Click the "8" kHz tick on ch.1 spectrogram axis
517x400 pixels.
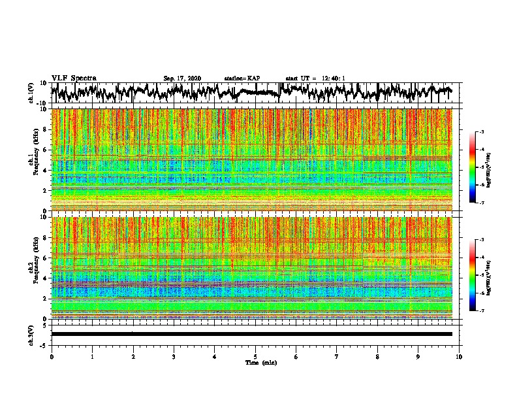(46, 129)
